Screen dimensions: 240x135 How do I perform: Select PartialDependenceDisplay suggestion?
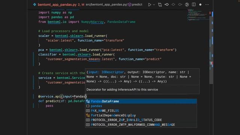pos(141,115)
